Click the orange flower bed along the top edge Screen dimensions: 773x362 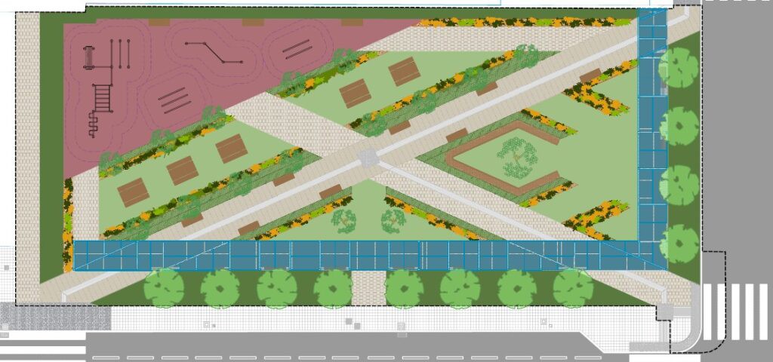[x=521, y=22]
